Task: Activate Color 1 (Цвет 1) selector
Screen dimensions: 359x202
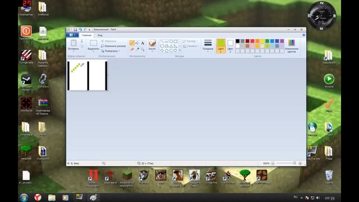Action: (221, 46)
